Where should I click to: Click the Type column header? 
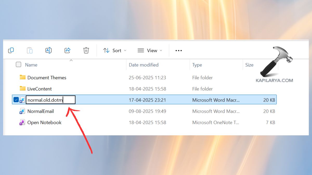pyautogui.click(x=197, y=65)
